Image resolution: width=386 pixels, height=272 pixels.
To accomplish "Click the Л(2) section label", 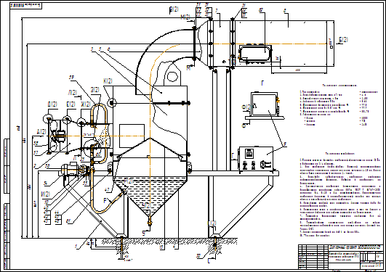I will point(73,93).
